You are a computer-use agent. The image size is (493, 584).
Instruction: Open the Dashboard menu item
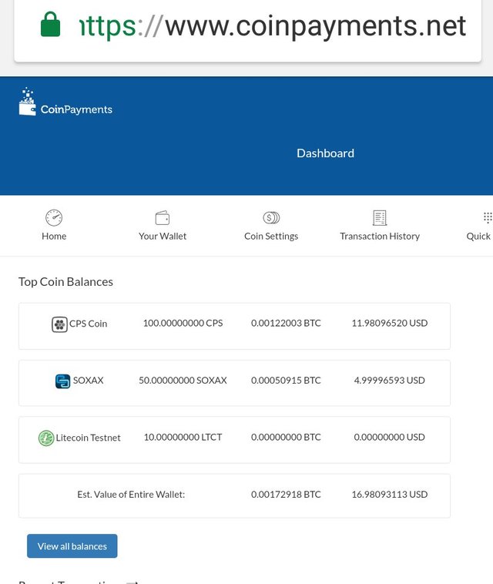325,153
